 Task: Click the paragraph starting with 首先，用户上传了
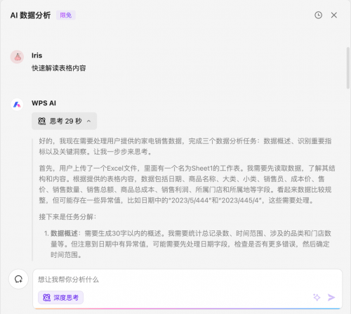click(x=187, y=184)
